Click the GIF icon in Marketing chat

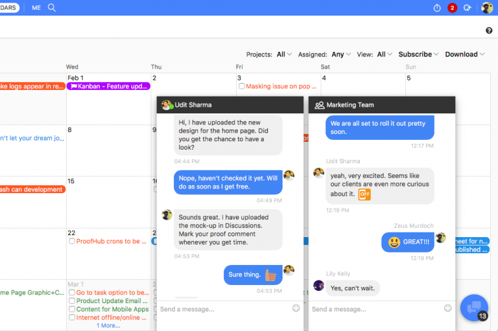point(364,194)
